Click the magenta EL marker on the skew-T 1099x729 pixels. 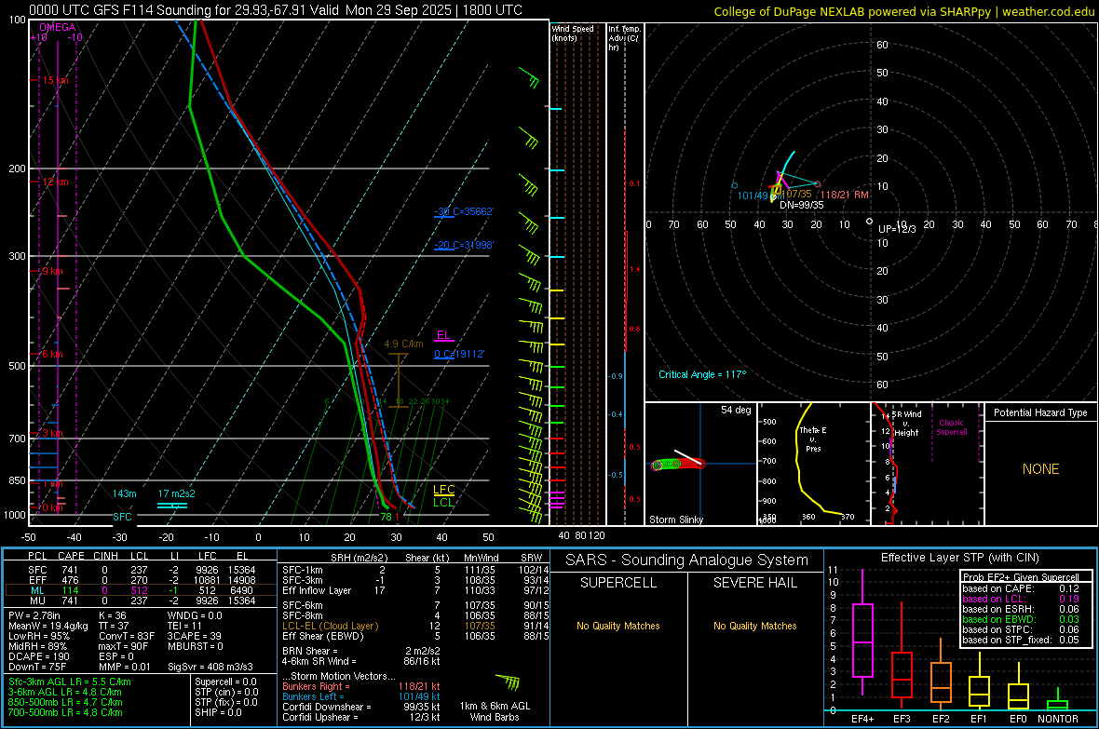(443, 335)
